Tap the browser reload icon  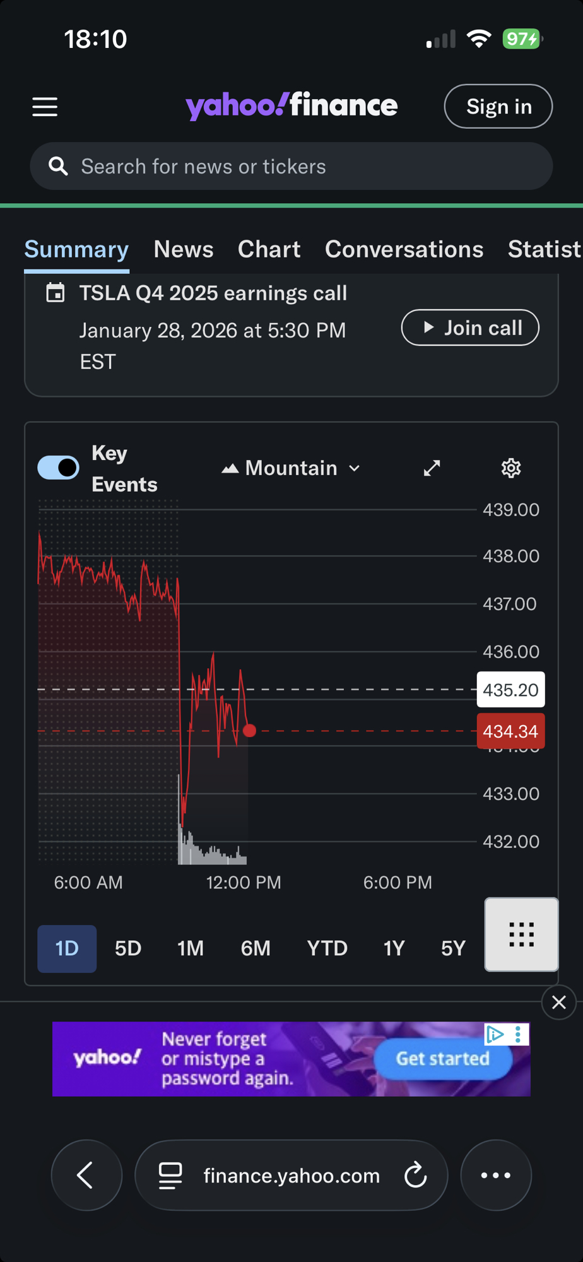pos(415,1176)
